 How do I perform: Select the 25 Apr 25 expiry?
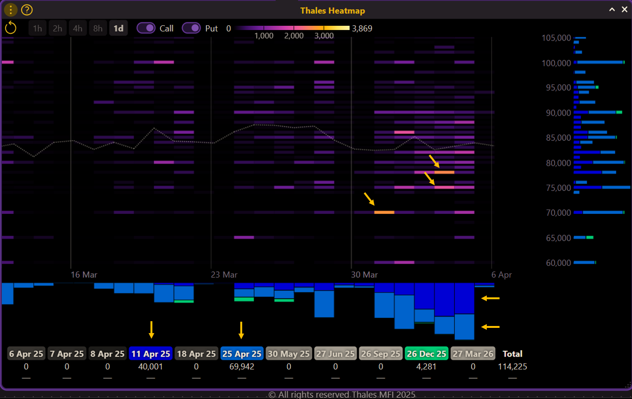pyautogui.click(x=242, y=354)
